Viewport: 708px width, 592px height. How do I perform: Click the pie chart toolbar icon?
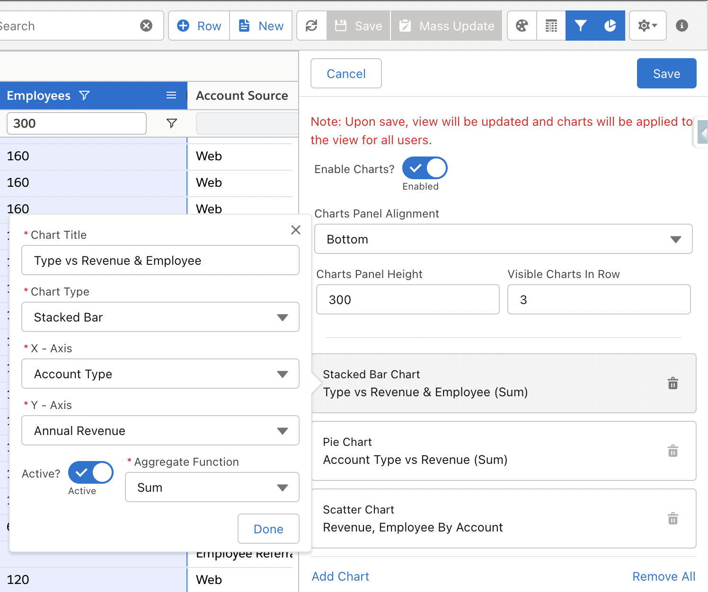[x=610, y=26]
